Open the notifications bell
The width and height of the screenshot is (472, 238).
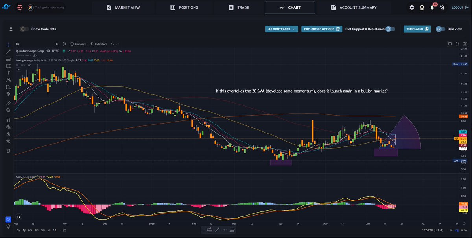click(432, 7)
